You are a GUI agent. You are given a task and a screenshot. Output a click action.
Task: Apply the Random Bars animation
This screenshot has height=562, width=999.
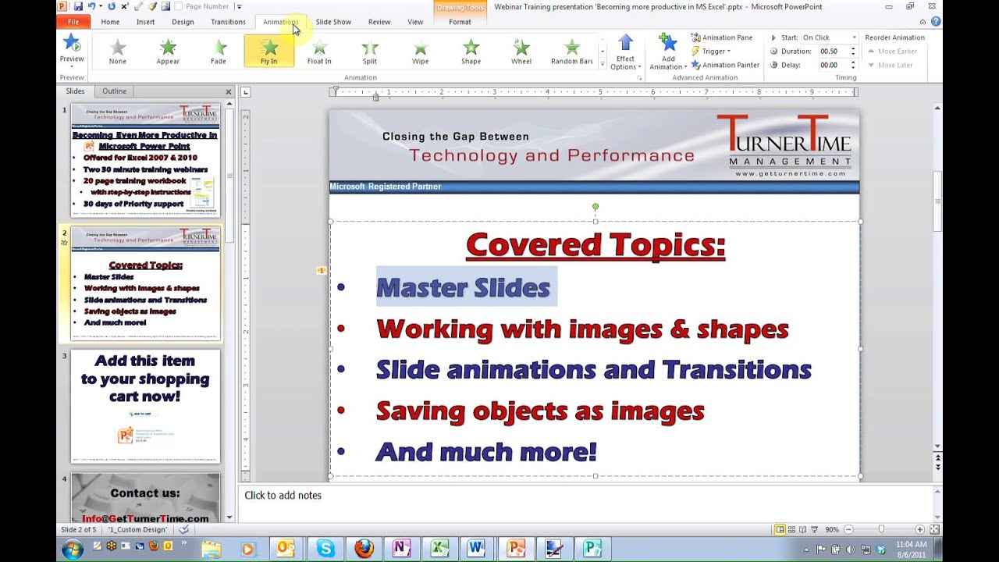pos(572,52)
